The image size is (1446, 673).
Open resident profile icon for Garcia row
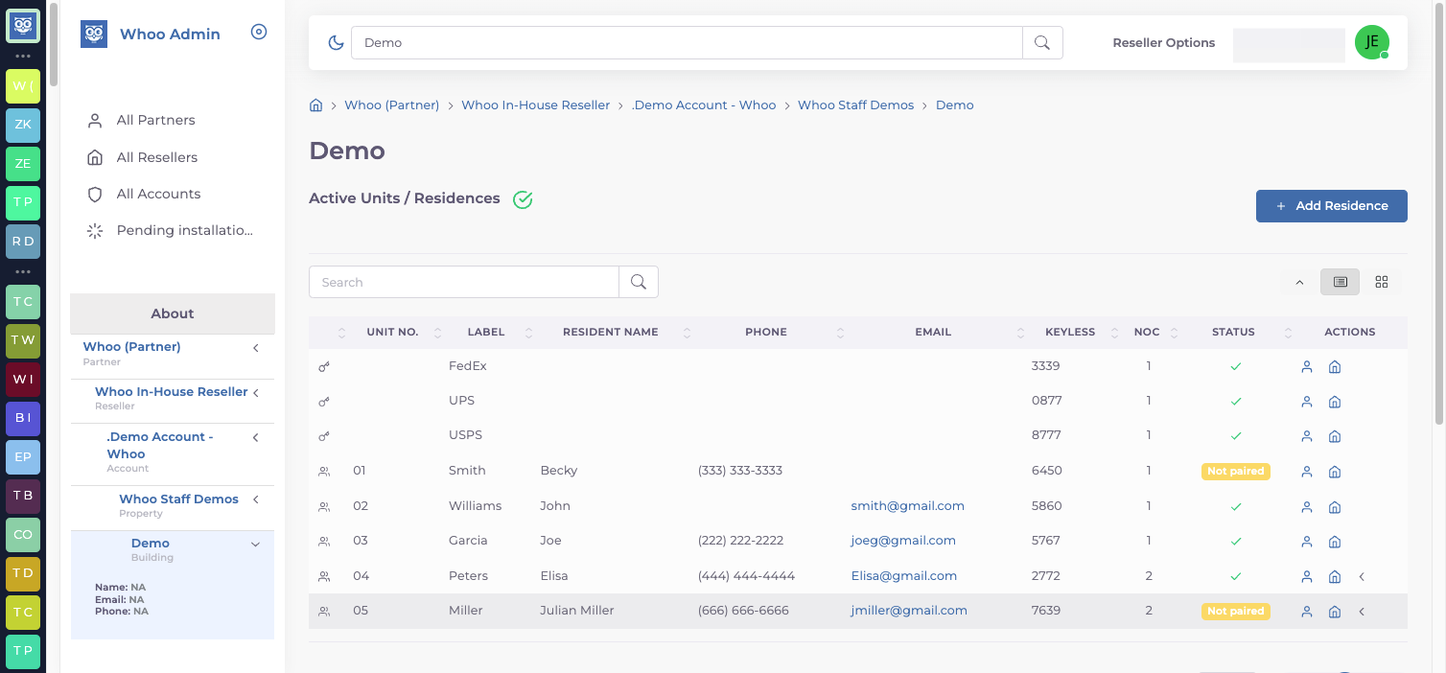[x=1306, y=542]
